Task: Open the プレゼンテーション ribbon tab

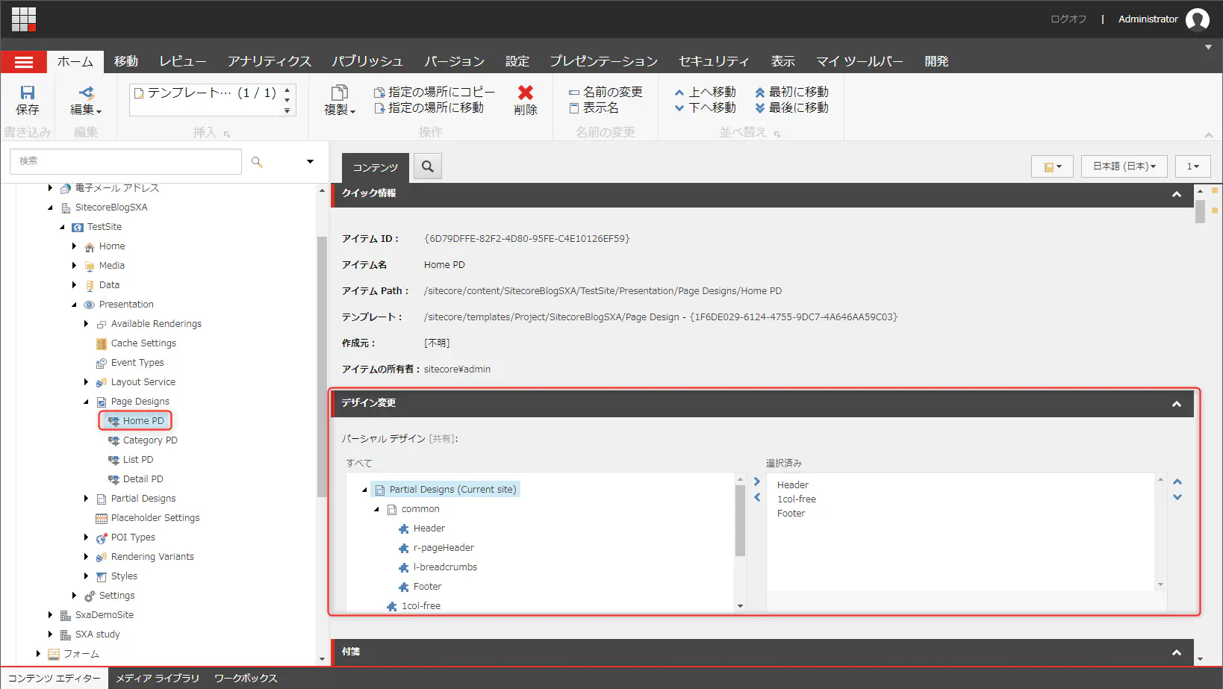Action: click(x=603, y=61)
